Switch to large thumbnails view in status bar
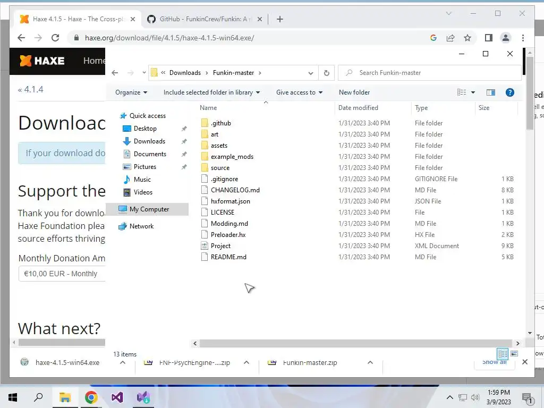The height and width of the screenshot is (408, 544). coord(514,353)
